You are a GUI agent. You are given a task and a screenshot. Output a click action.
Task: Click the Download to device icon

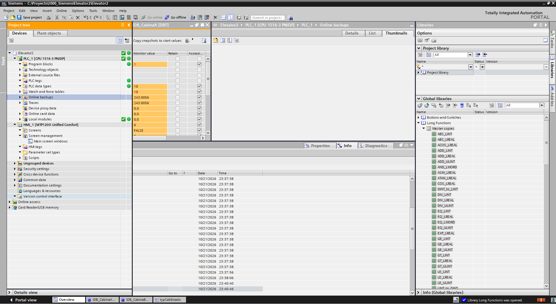click(x=115, y=17)
